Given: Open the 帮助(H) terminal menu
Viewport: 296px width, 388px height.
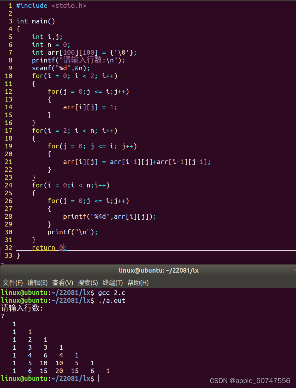Looking at the screenshot, I should 138,283.
